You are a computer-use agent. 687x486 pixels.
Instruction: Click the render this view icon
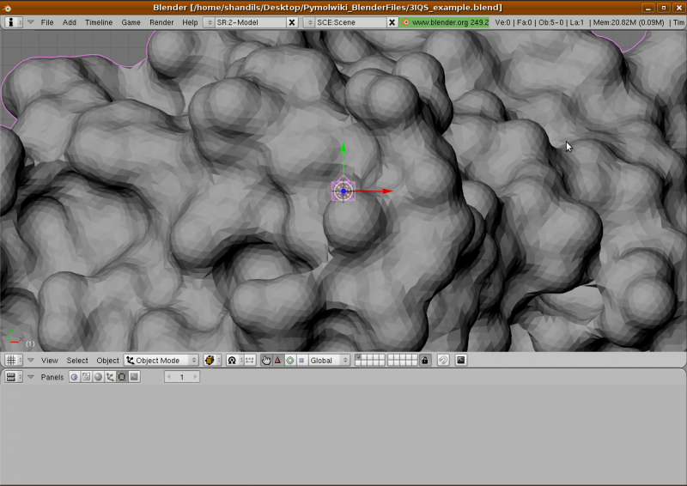pos(460,361)
